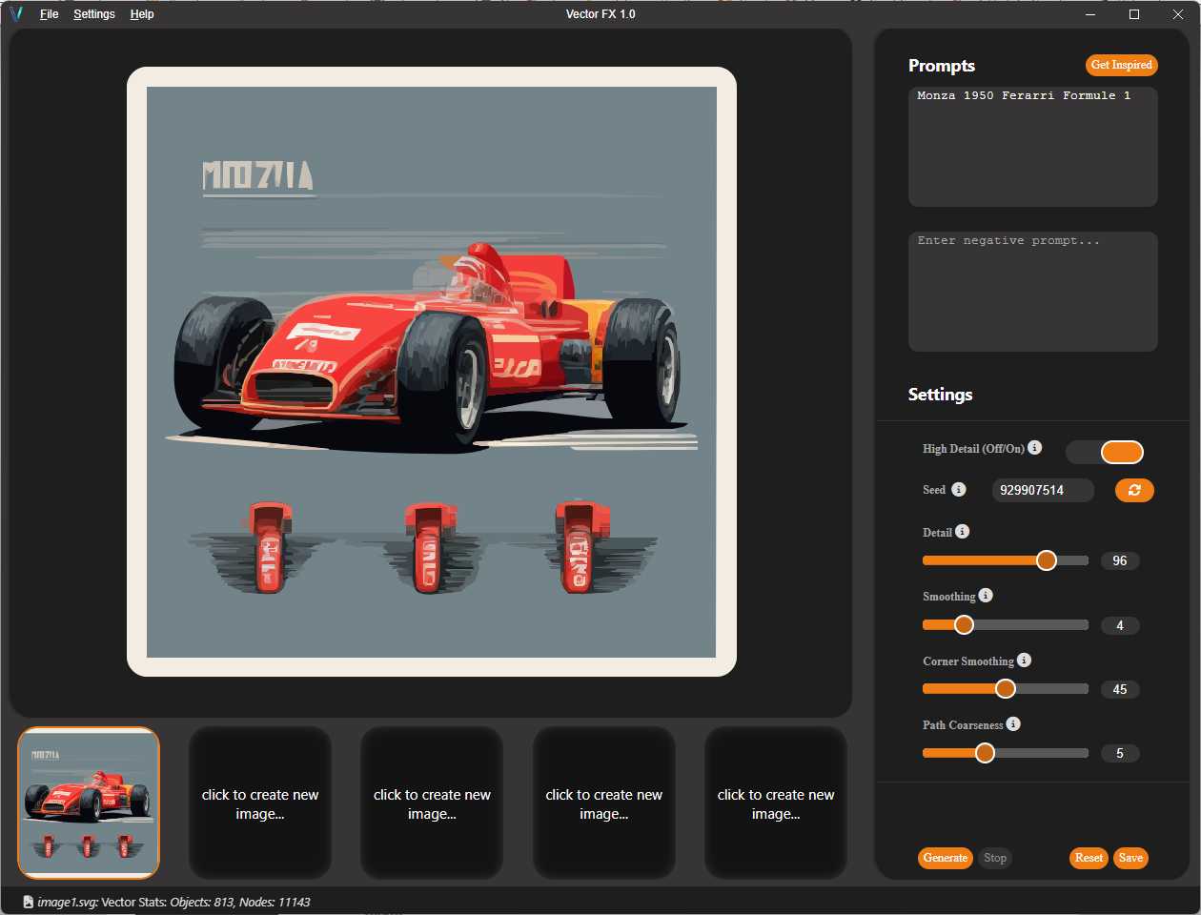Open the File menu

tap(49, 14)
